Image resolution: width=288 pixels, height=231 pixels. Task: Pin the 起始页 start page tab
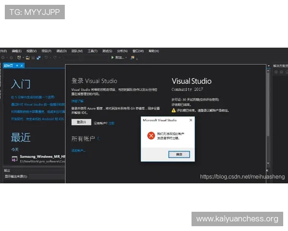17,65
